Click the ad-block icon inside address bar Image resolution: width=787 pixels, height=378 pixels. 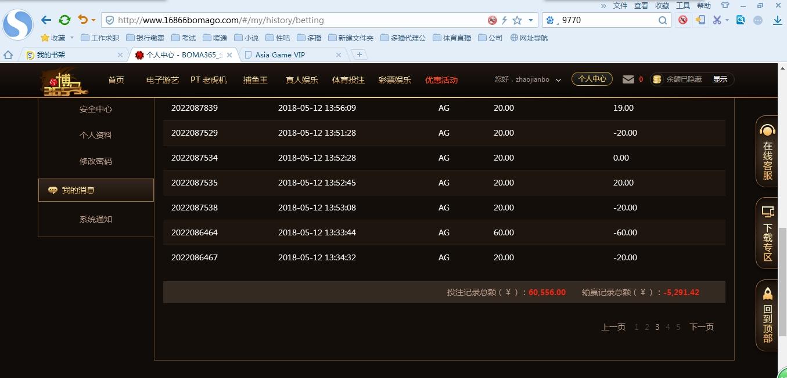click(493, 20)
